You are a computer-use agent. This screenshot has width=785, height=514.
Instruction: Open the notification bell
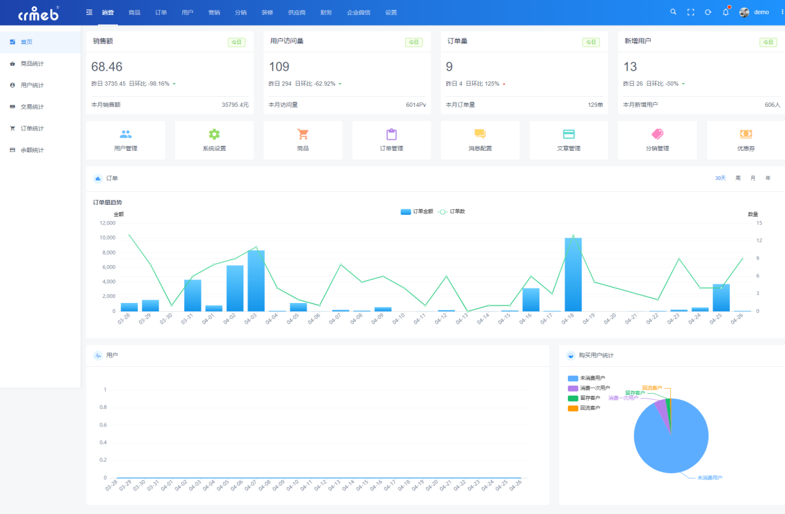click(x=725, y=12)
